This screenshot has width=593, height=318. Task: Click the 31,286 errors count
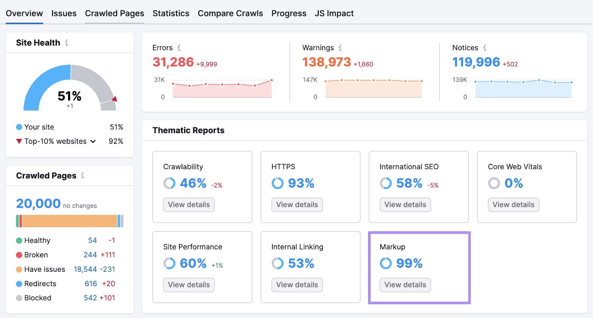coord(173,62)
